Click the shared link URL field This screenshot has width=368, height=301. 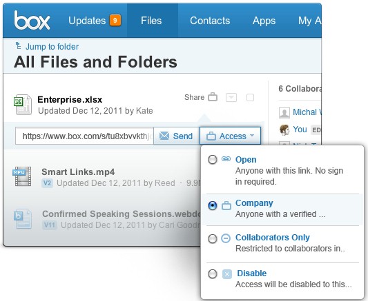click(x=84, y=136)
